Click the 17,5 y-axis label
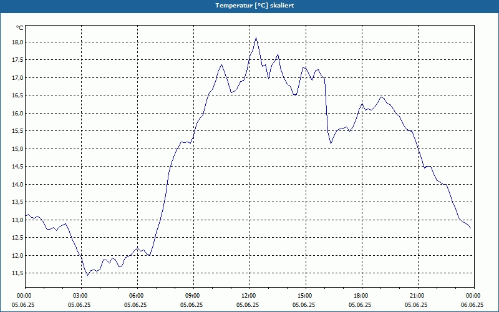The height and width of the screenshot is (312, 499). tap(17, 60)
